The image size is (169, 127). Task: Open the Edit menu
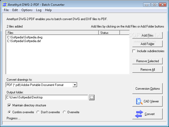point(15,10)
